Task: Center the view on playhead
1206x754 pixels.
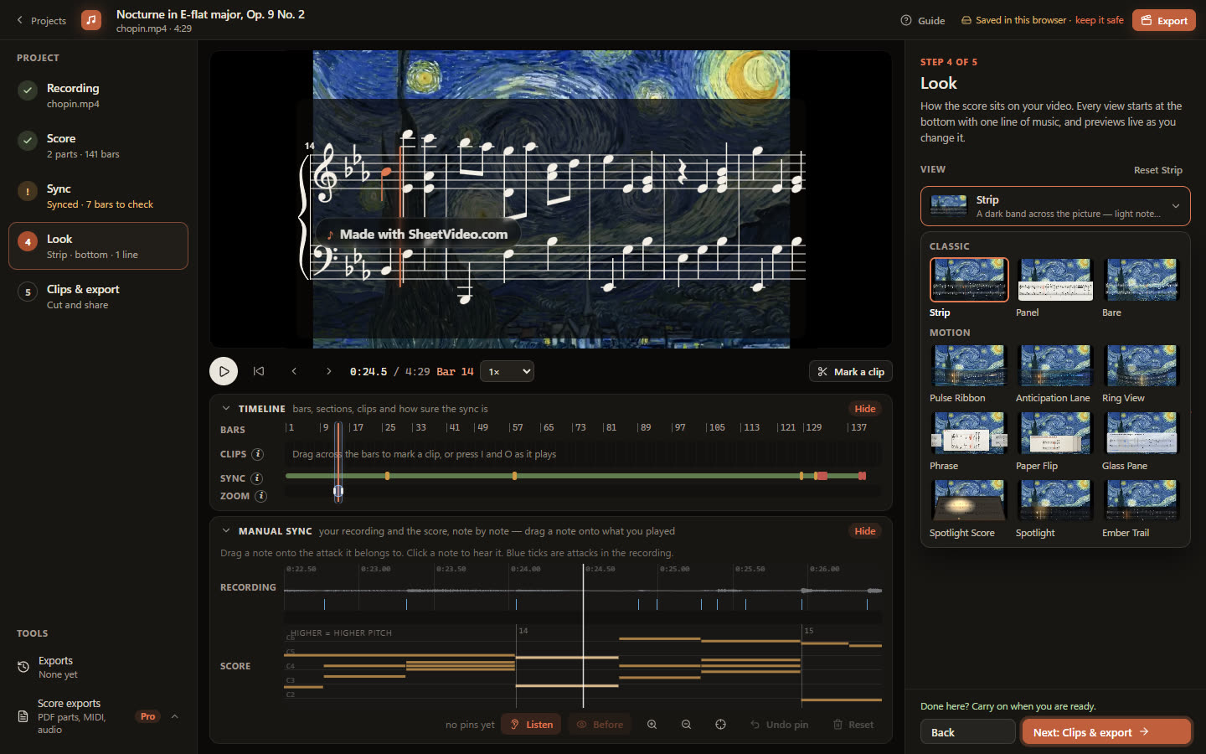Action: tap(720, 725)
